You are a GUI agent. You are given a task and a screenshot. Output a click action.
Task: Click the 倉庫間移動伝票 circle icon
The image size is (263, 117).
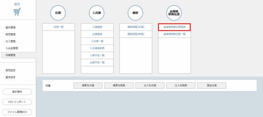coord(174,13)
